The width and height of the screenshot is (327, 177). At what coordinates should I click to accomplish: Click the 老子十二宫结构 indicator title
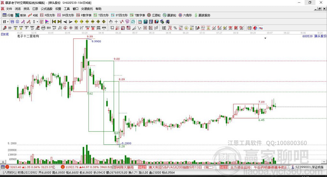point(28,36)
